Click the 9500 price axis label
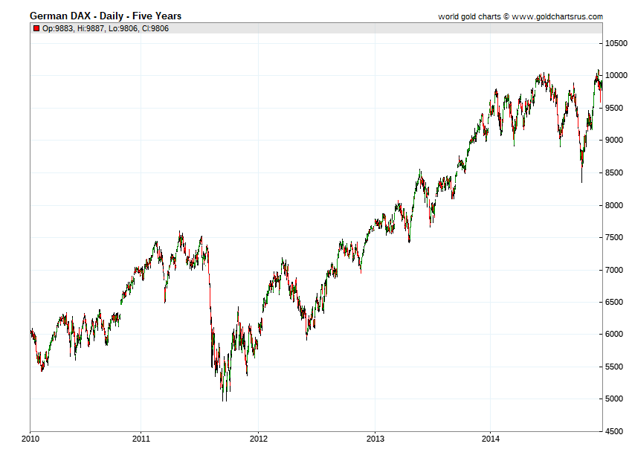This screenshot has height=458, width=632. (x=614, y=108)
